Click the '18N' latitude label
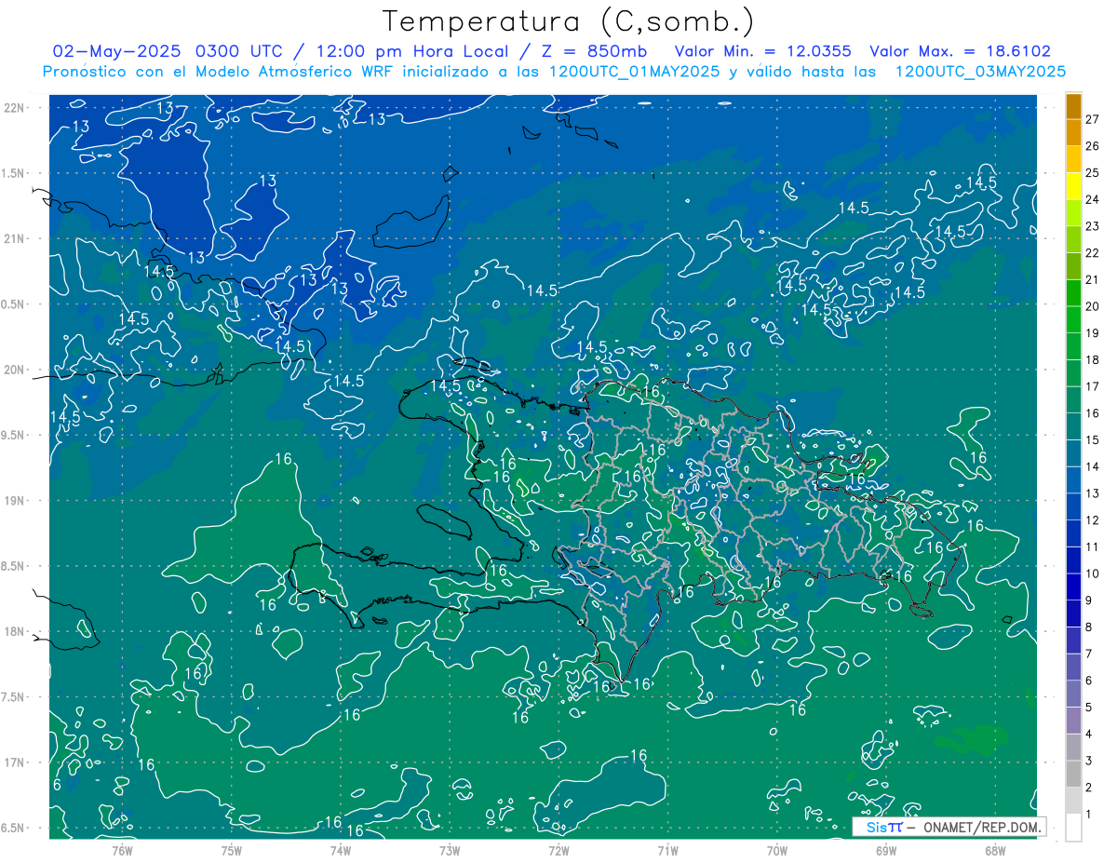 click(16, 631)
